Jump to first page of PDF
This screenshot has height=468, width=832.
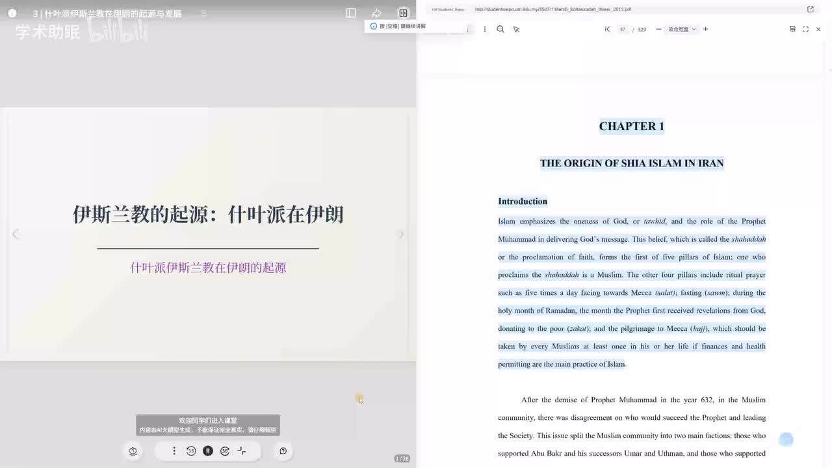pos(607,29)
